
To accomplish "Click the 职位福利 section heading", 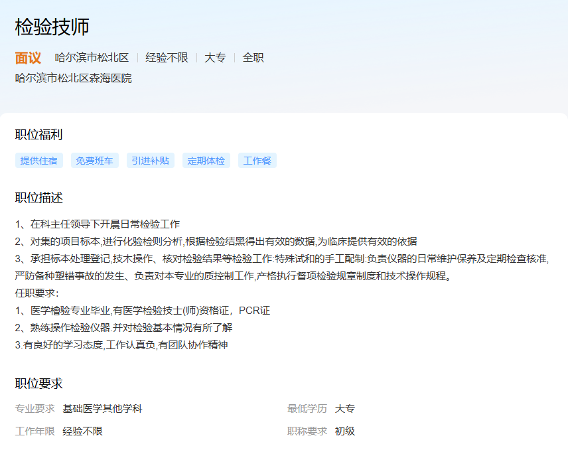I will [38, 135].
